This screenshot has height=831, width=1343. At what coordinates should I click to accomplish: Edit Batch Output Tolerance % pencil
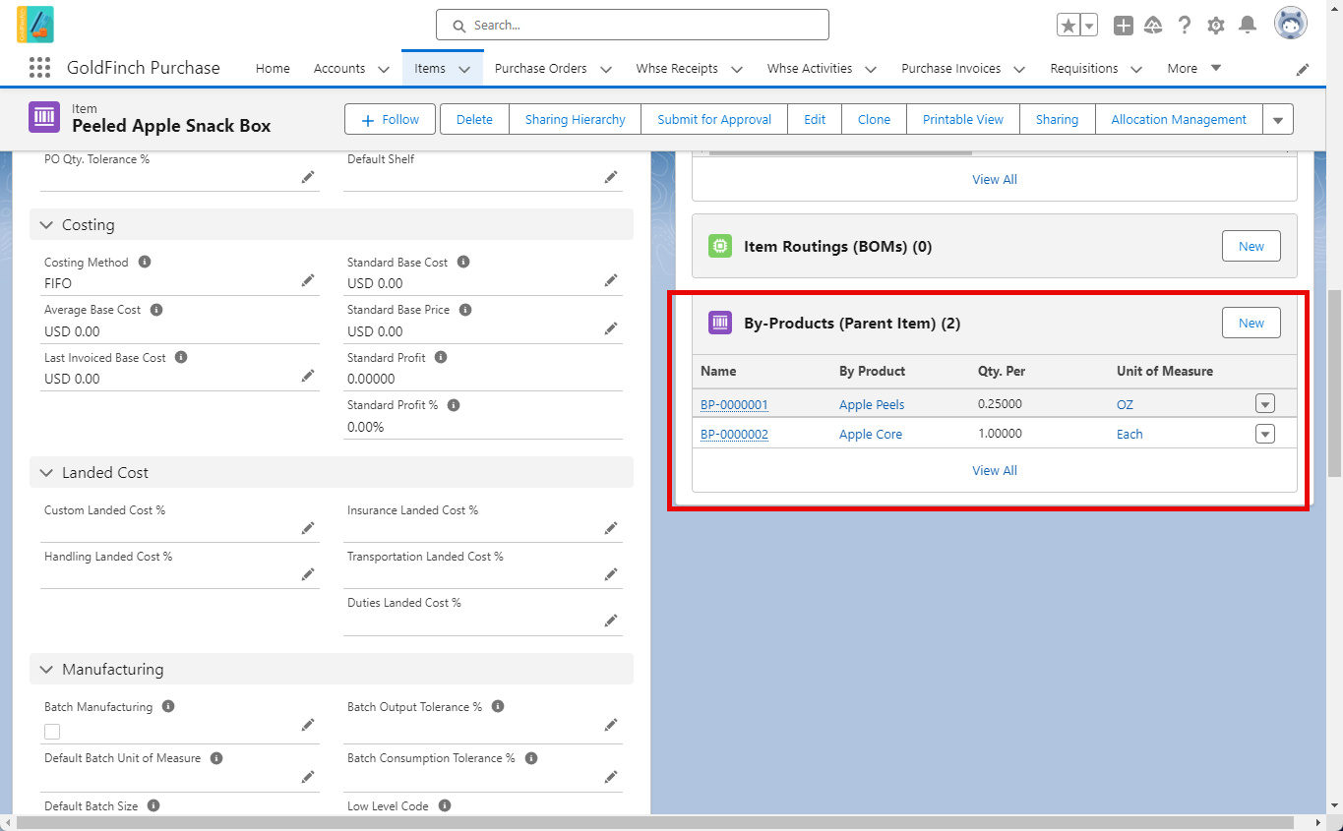coord(611,725)
